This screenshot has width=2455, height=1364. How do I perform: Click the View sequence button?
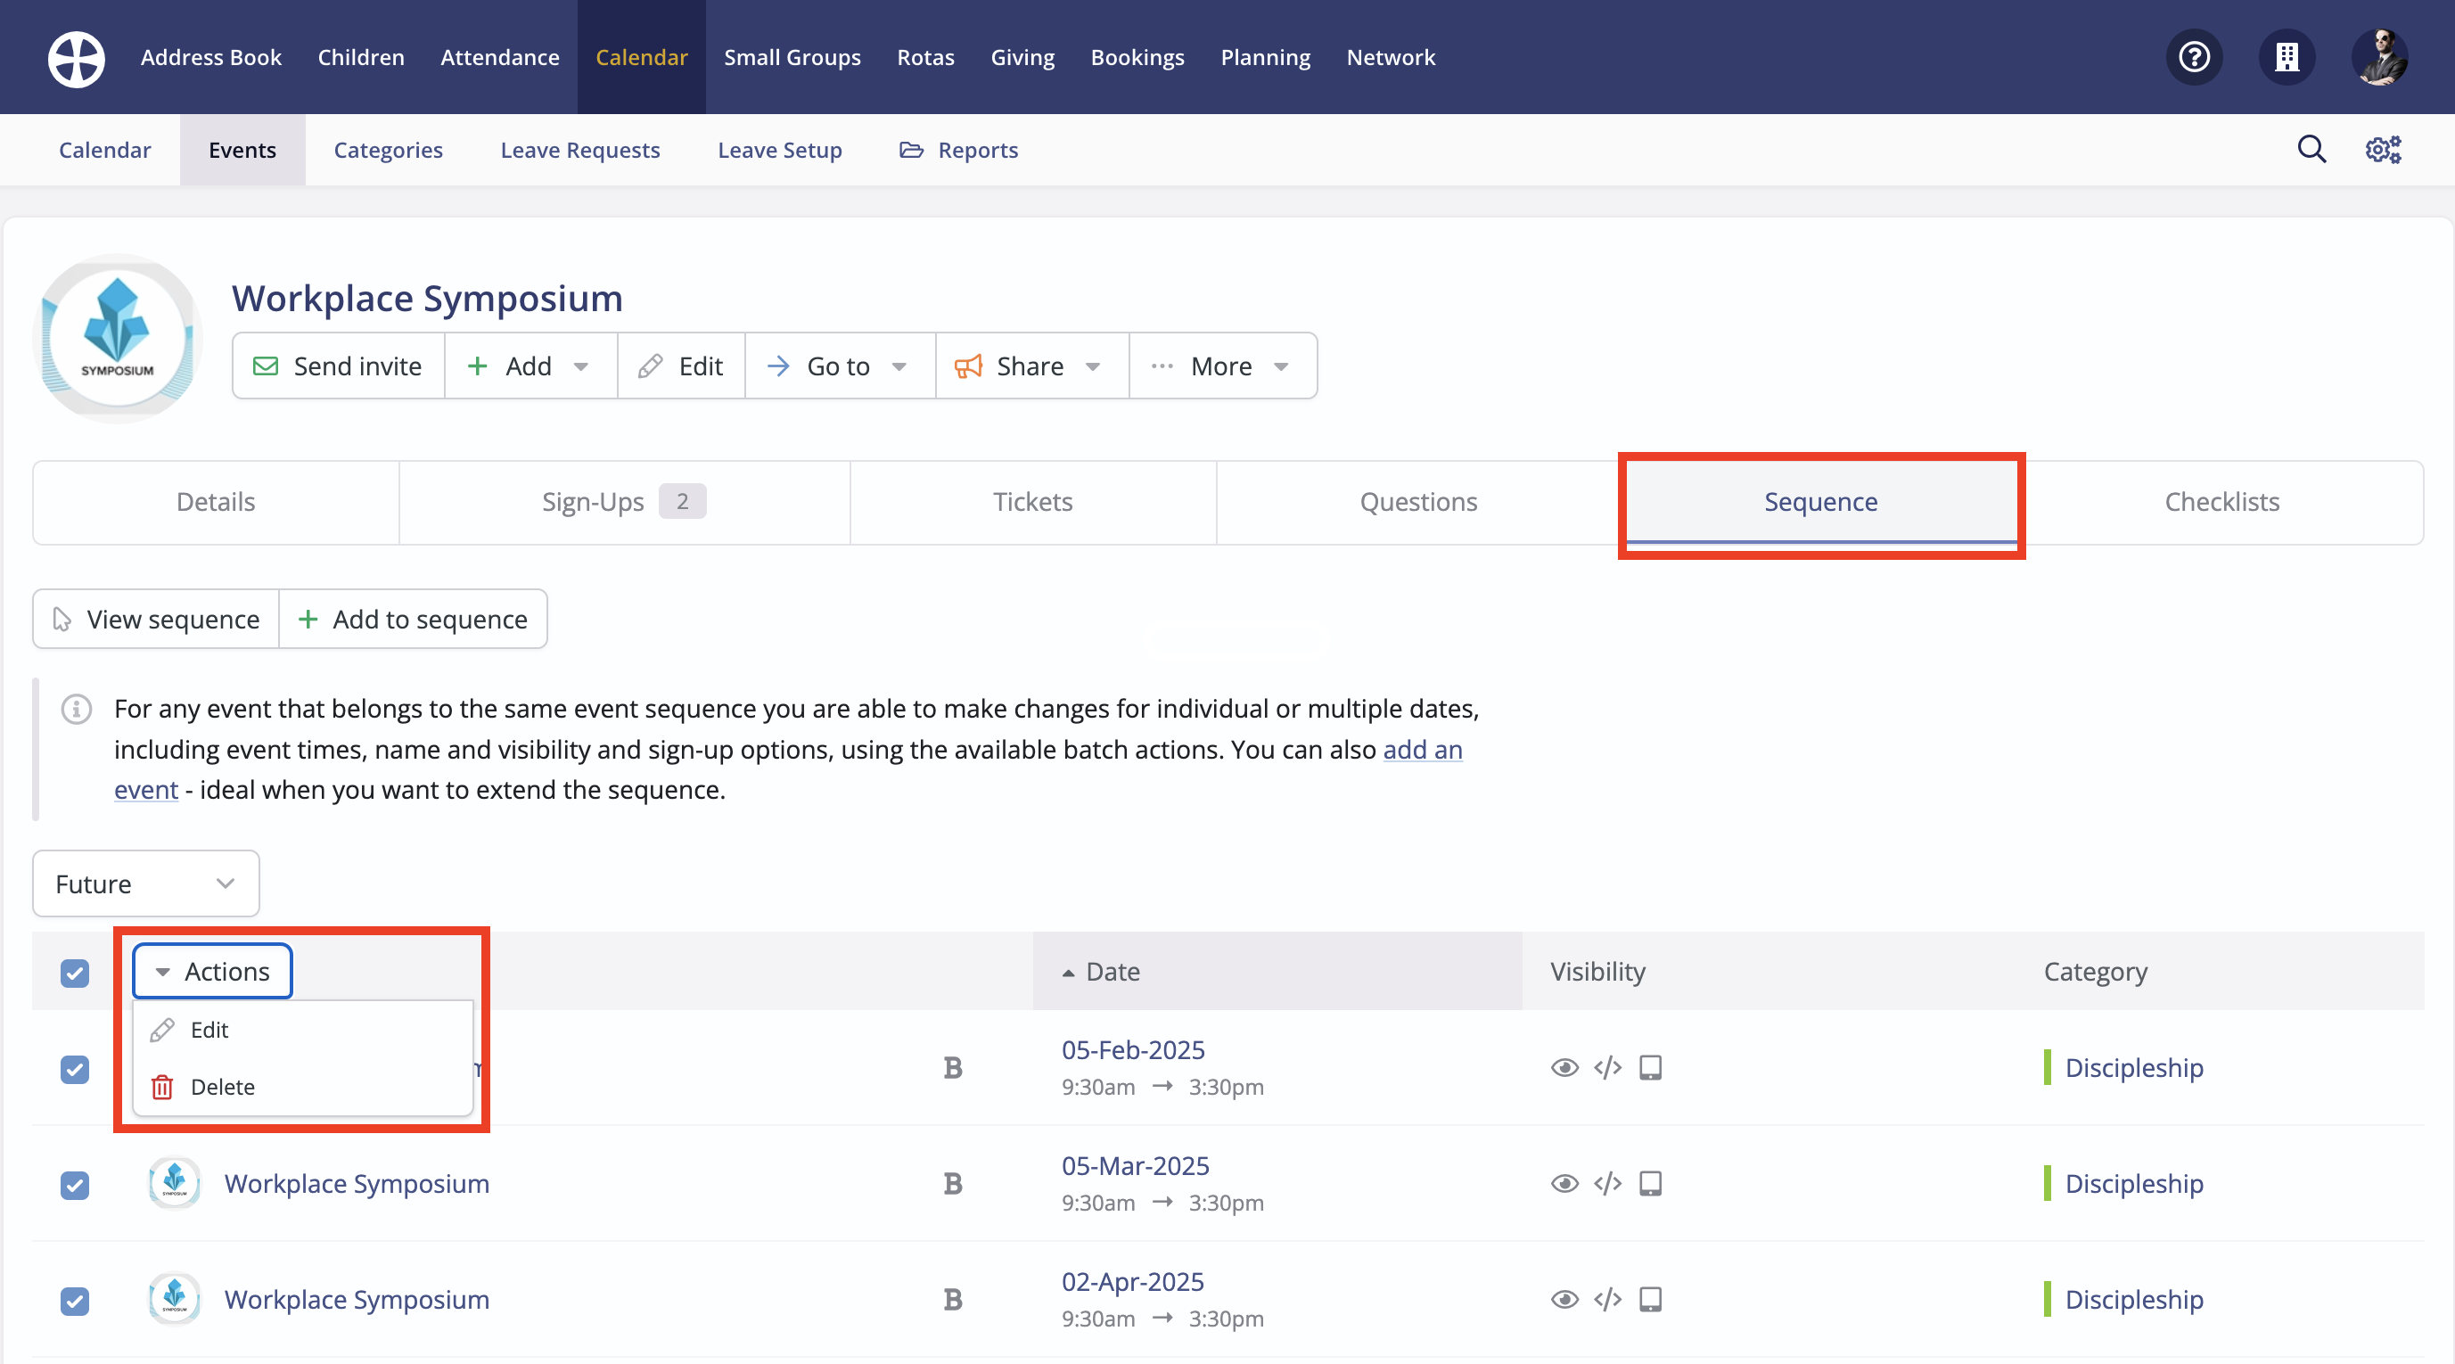tap(156, 620)
